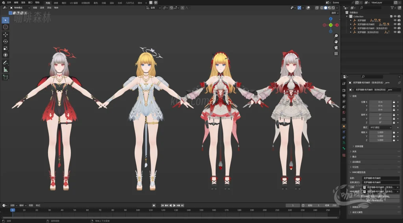Open the checkered Texture properties tab
403x223 pixels.
pyautogui.click(x=344, y=155)
